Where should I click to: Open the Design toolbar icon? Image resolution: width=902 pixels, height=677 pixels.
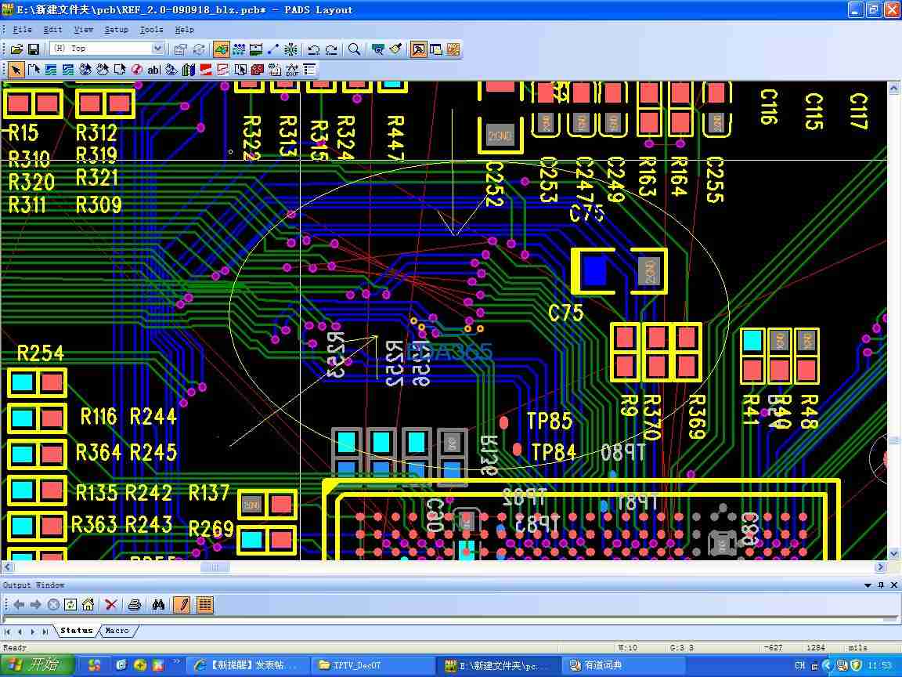click(239, 49)
